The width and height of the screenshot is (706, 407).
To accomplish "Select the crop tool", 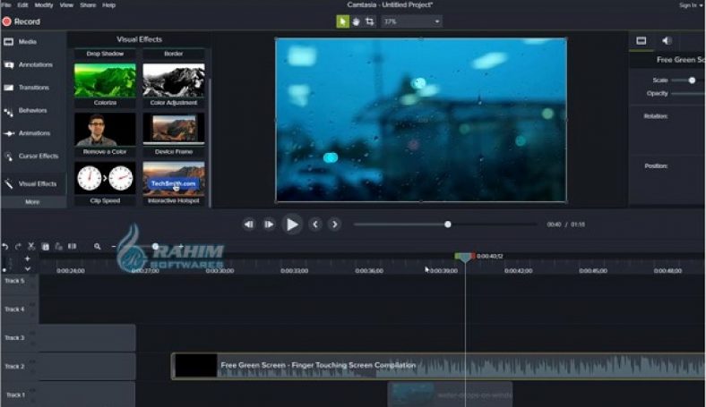I will [x=369, y=21].
